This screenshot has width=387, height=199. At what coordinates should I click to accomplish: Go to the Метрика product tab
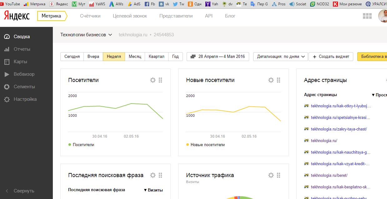coord(52,16)
